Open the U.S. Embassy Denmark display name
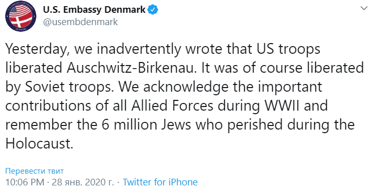372x190 pixels. point(94,10)
